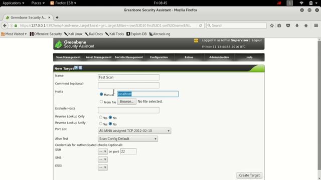Open the downloads arrow icon

(297, 25)
